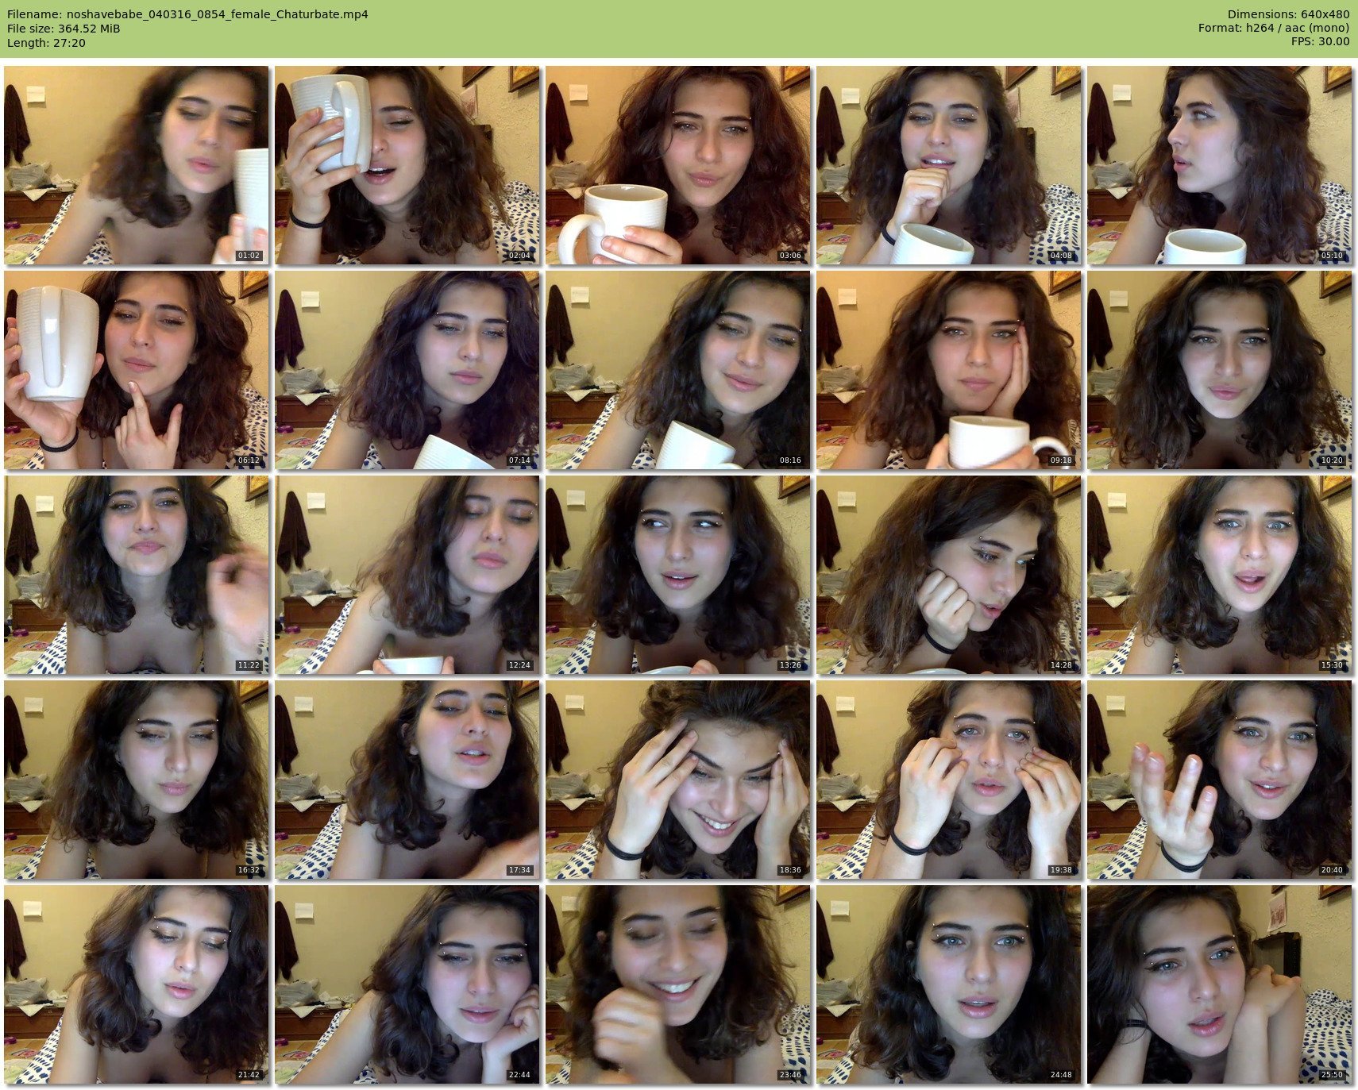
Task: Choose the frame stamped 16:32
Action: [137, 780]
